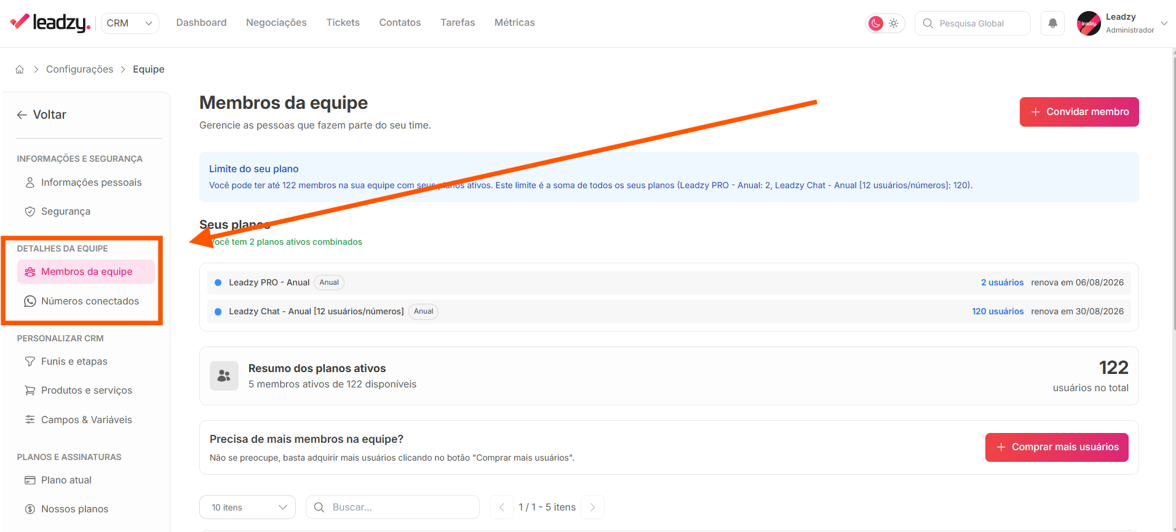Click the Produtos e serviços cart icon
The height and width of the screenshot is (532, 1176).
tap(30, 391)
